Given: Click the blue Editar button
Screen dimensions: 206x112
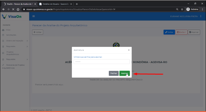Looking at the screenshot, I should tap(169, 32).
